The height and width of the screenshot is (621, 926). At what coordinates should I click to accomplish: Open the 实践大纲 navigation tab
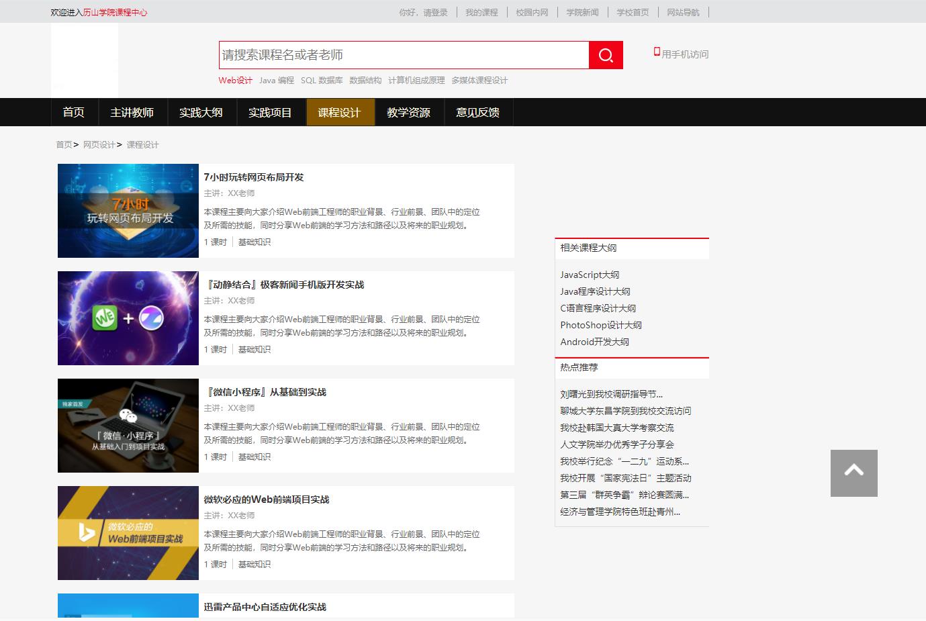pos(201,112)
